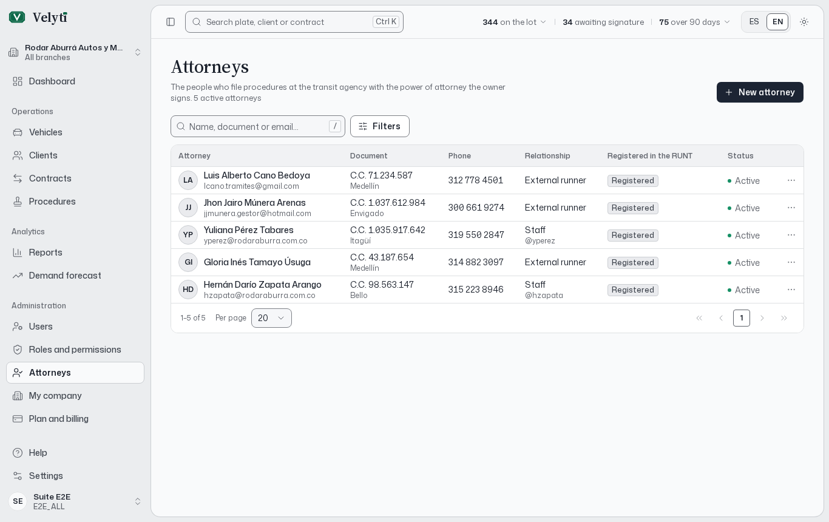The width and height of the screenshot is (829, 522).
Task: Go to the next page arrow
Action: tap(762, 318)
